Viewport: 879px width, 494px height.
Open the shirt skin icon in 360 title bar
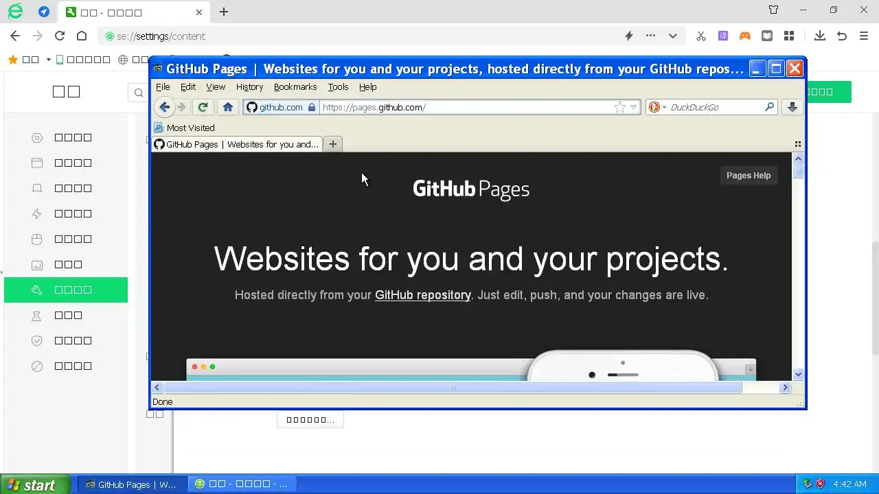tap(774, 10)
